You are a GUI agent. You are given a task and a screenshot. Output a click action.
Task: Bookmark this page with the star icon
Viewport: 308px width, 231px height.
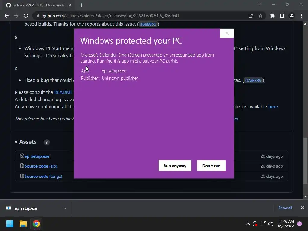click(x=260, y=16)
